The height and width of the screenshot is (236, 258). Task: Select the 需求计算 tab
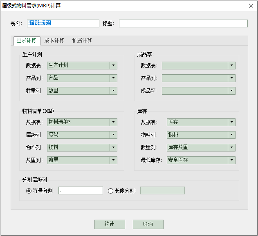pyautogui.click(x=26, y=40)
